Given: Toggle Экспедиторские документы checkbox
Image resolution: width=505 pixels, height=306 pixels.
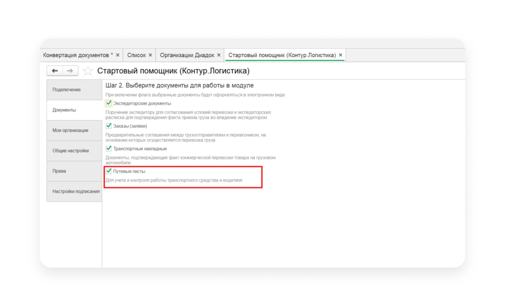Looking at the screenshot, I should pos(109,103).
